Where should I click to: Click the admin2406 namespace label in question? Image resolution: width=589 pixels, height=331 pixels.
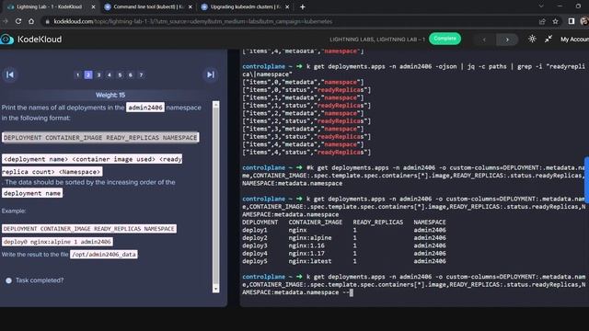pos(145,108)
